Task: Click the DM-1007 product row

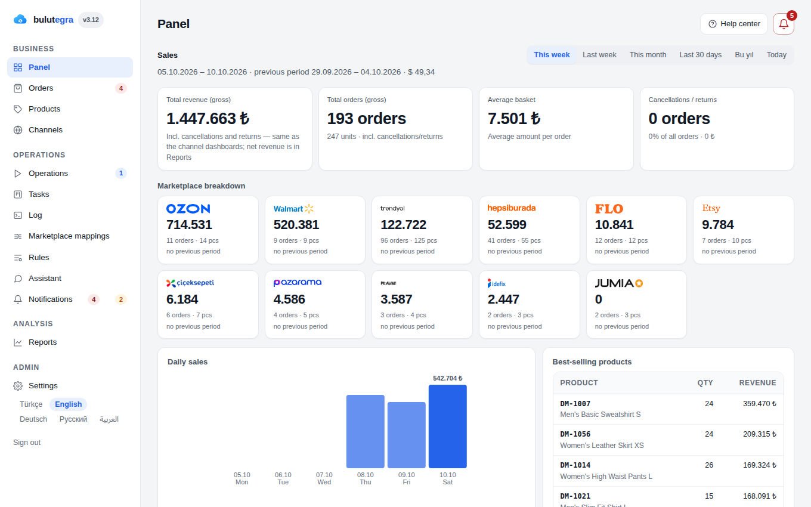Action: tap(668, 409)
